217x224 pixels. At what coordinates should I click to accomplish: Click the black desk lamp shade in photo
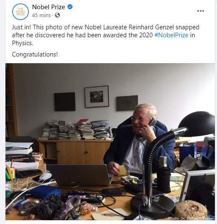coord(197,124)
